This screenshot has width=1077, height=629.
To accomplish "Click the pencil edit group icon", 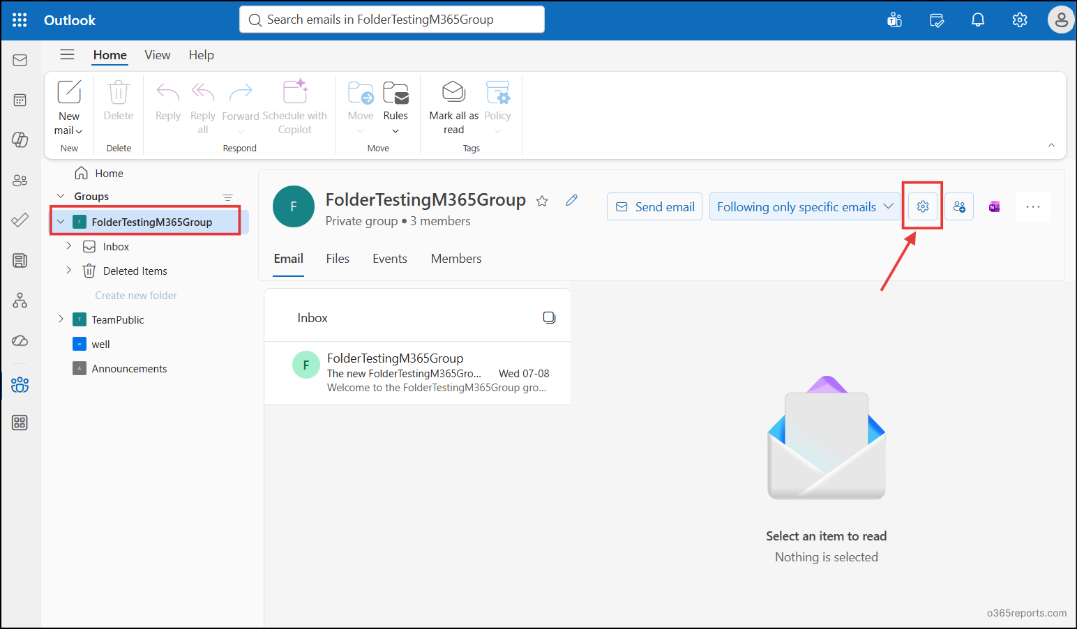I will (572, 201).
